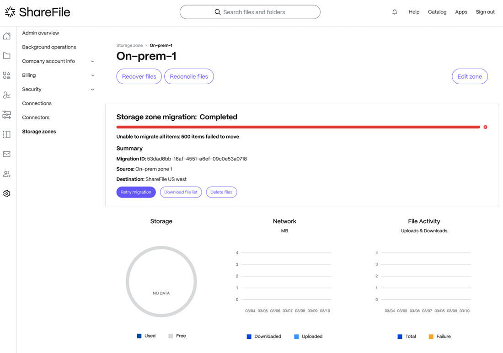Open the workflows sliders icon in sidebar

[7, 115]
